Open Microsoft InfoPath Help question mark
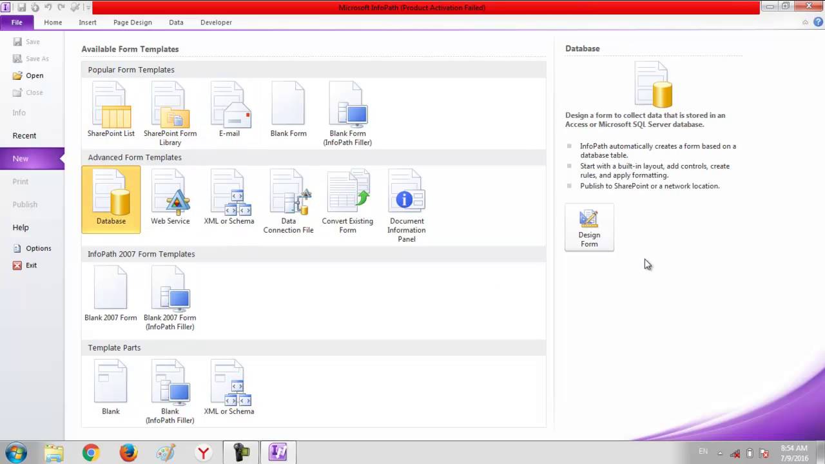Screen dimensions: 825x464 [818, 22]
